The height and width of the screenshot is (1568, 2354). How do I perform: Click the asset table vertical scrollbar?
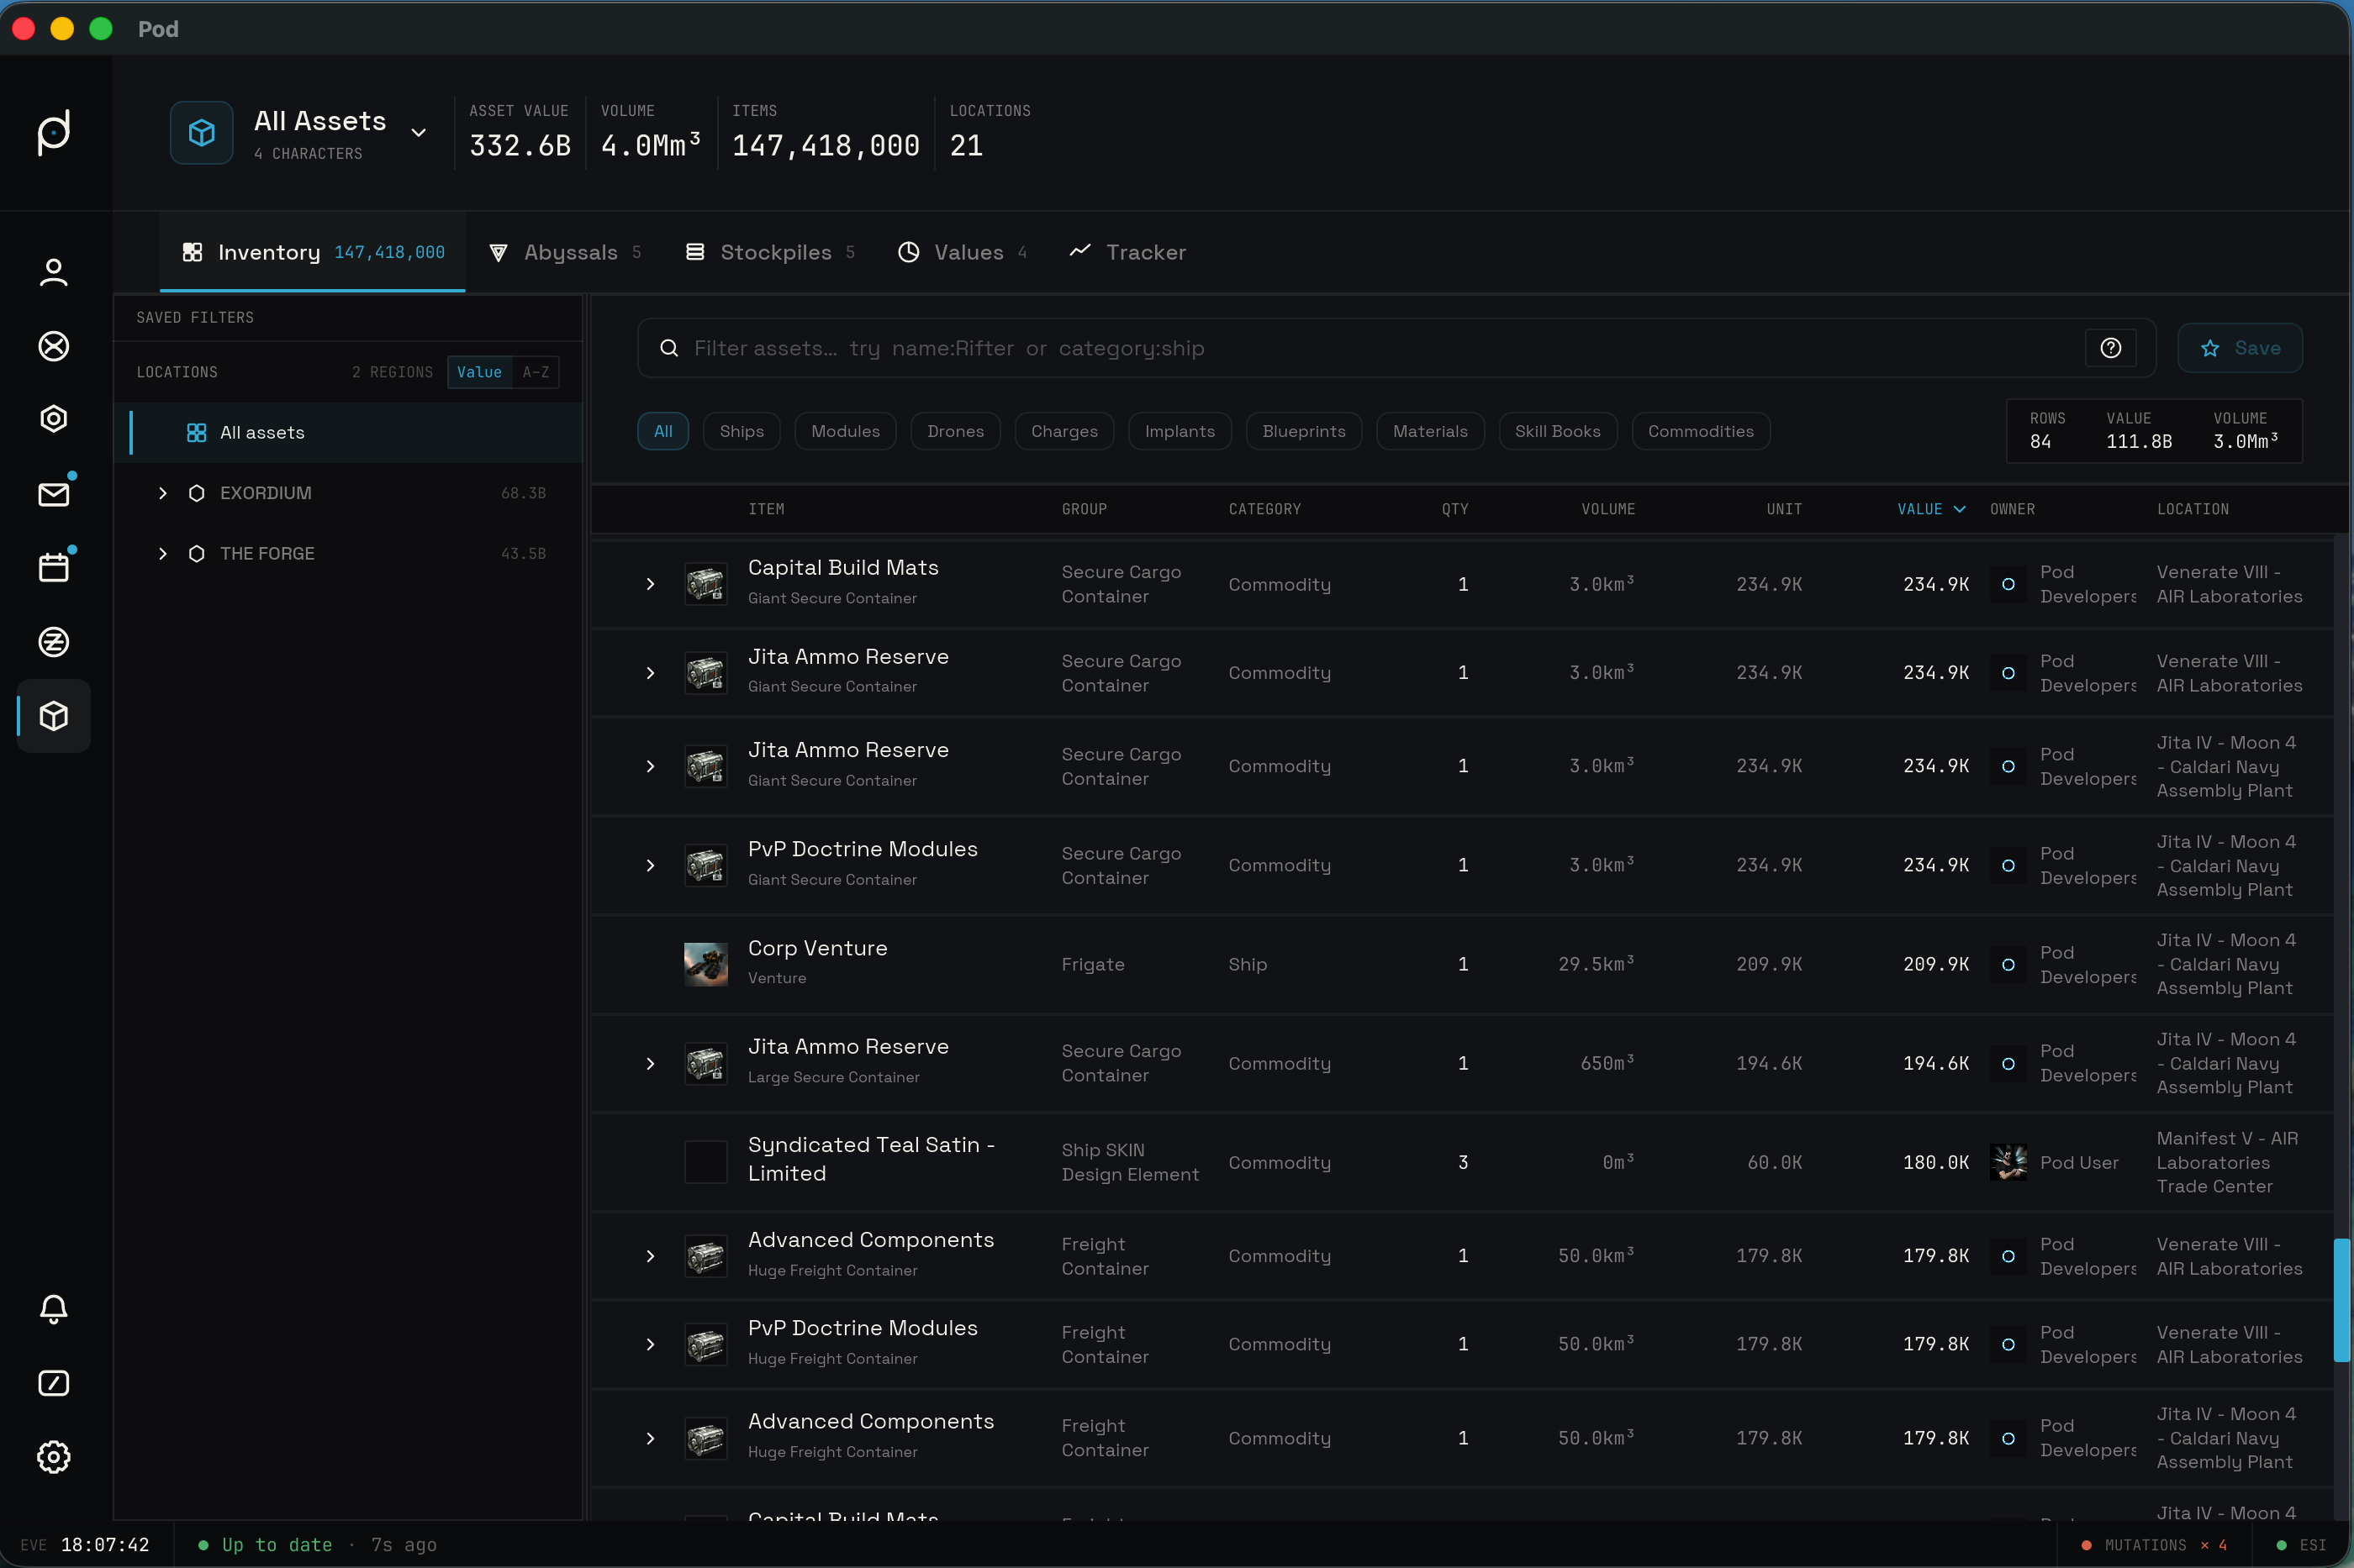click(x=2341, y=1300)
